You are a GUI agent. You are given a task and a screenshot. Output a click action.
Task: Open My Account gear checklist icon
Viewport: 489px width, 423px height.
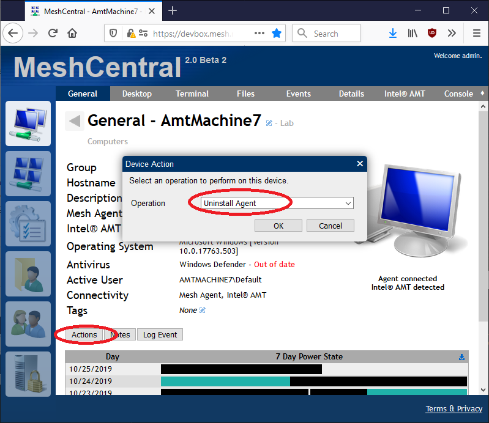point(28,224)
